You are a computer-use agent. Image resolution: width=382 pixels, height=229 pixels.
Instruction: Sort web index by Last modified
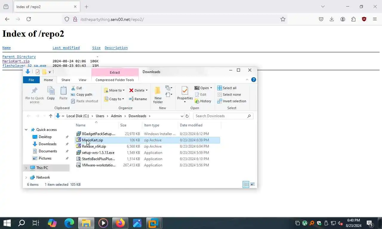tap(66, 48)
